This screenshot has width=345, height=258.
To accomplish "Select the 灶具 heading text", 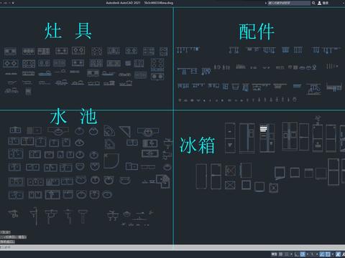I will 68,31.
